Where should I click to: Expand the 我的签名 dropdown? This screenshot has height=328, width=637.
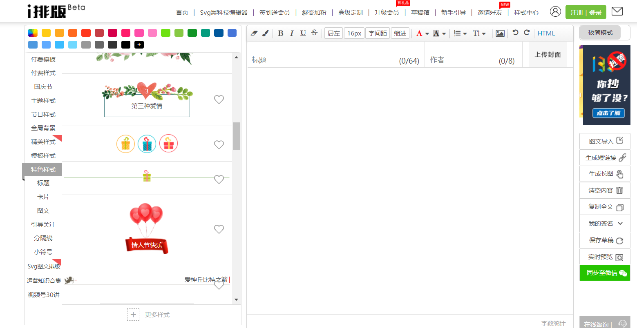pyautogui.click(x=605, y=224)
